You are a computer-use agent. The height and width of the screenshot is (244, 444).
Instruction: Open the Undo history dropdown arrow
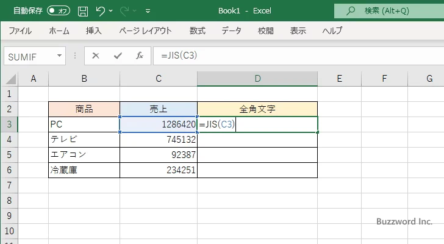coord(111,11)
